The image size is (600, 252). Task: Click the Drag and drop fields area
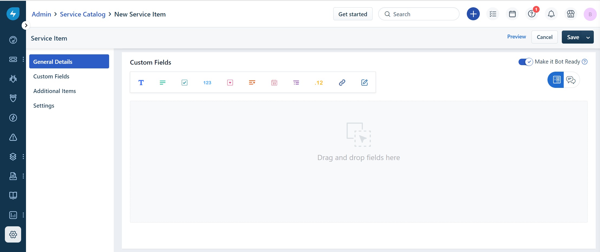(x=358, y=162)
